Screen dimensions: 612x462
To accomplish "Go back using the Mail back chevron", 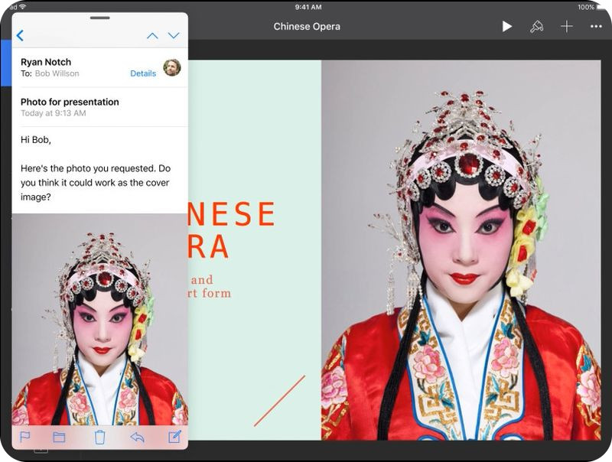I will (x=20, y=35).
